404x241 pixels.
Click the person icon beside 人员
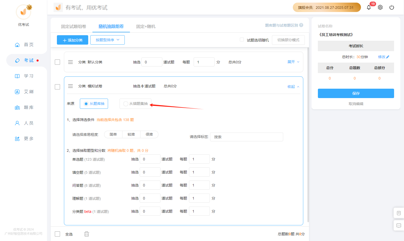pyautogui.click(x=17, y=123)
